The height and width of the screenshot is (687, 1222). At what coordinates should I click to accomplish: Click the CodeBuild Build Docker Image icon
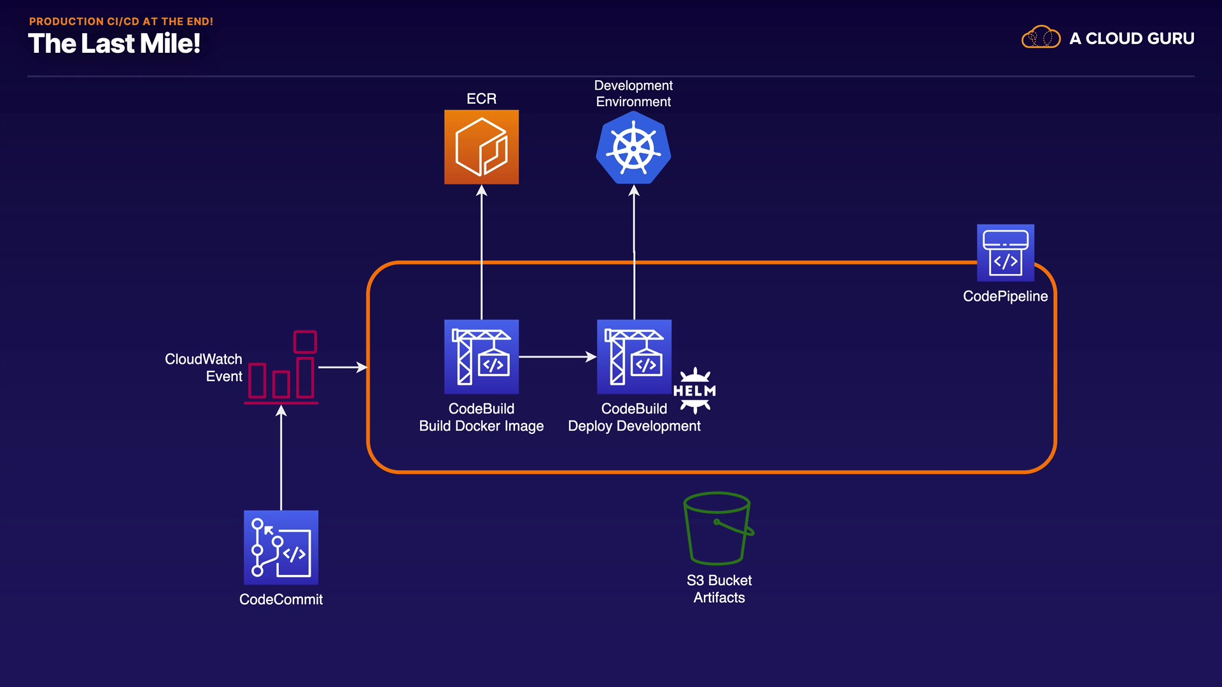tap(481, 356)
